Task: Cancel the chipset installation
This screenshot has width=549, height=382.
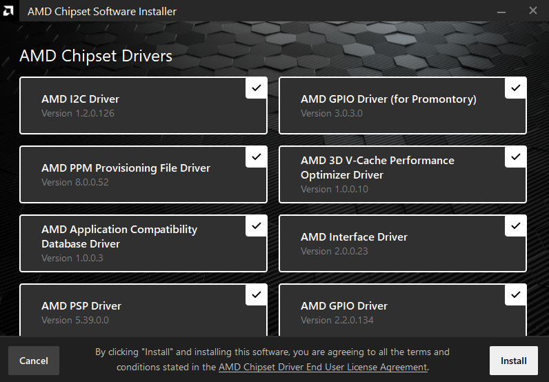Action: (x=34, y=361)
